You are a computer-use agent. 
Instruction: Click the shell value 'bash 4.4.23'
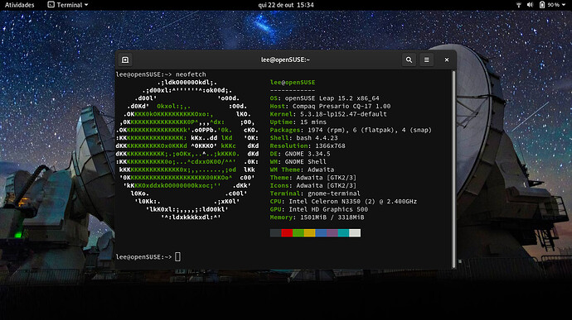[317, 138]
